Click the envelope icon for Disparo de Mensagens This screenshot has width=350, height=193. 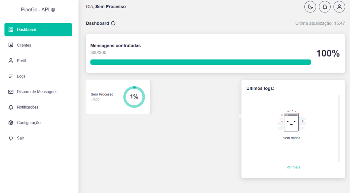[11, 92]
